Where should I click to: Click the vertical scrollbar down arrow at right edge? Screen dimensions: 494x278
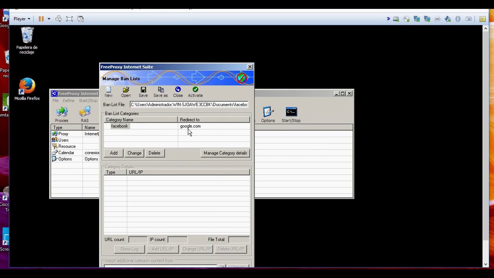[x=486, y=264]
